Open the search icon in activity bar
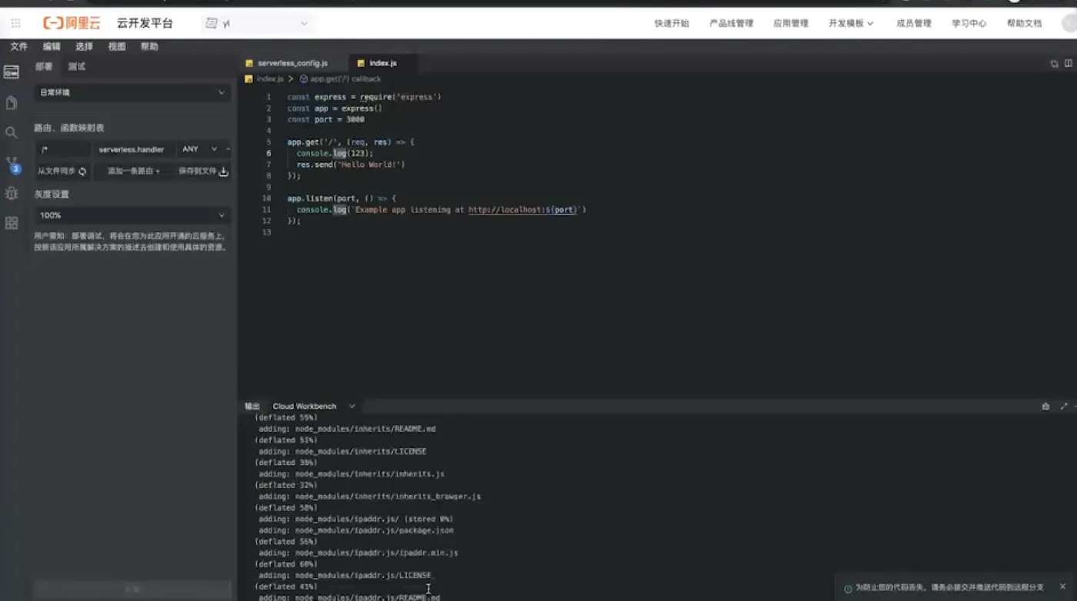This screenshot has width=1077, height=601. coord(12,133)
